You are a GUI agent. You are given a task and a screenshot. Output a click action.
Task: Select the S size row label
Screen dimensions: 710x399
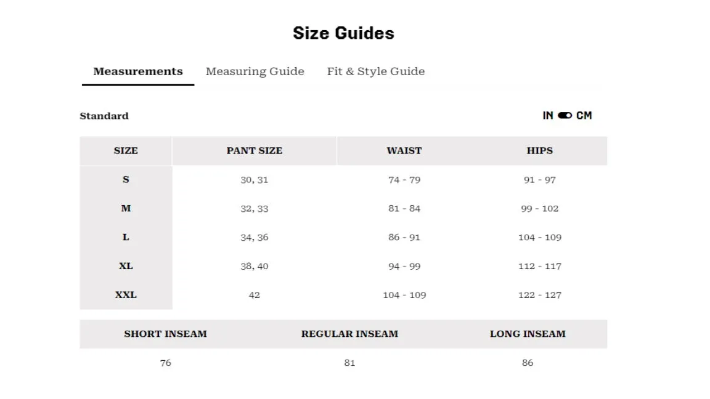click(x=126, y=180)
